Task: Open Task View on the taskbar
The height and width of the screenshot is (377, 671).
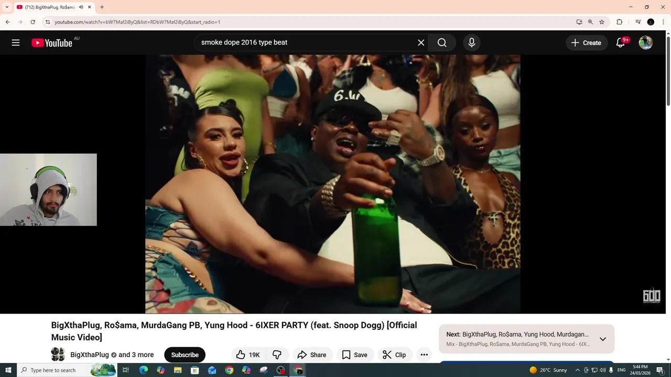Action: 126,370
